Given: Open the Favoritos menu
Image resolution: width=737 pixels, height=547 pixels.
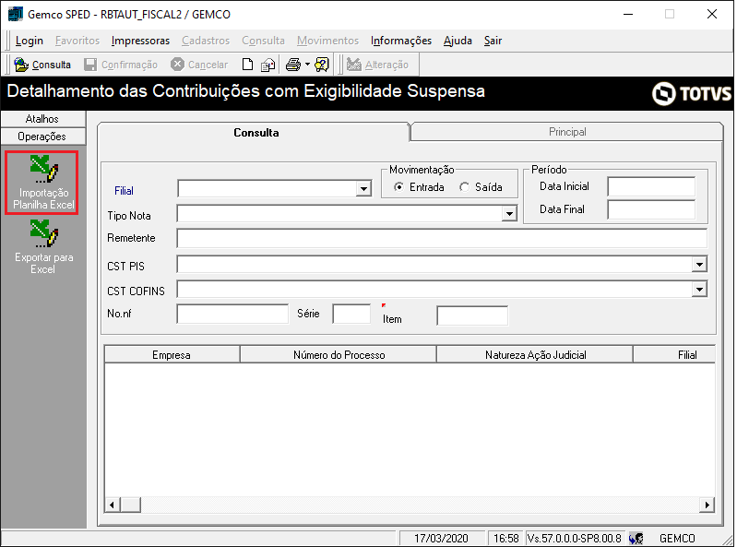Looking at the screenshot, I should [77, 41].
